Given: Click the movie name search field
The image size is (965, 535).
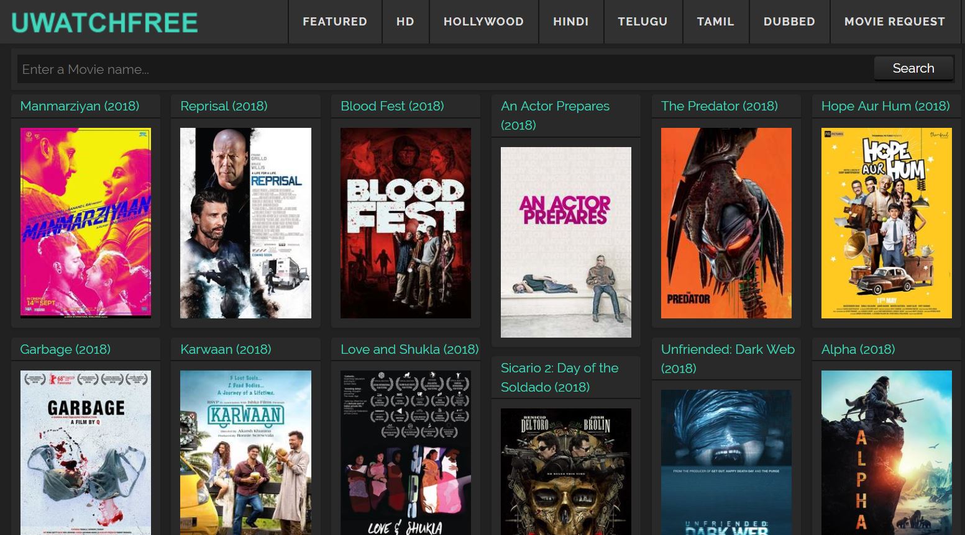Looking at the screenshot, I should 444,69.
